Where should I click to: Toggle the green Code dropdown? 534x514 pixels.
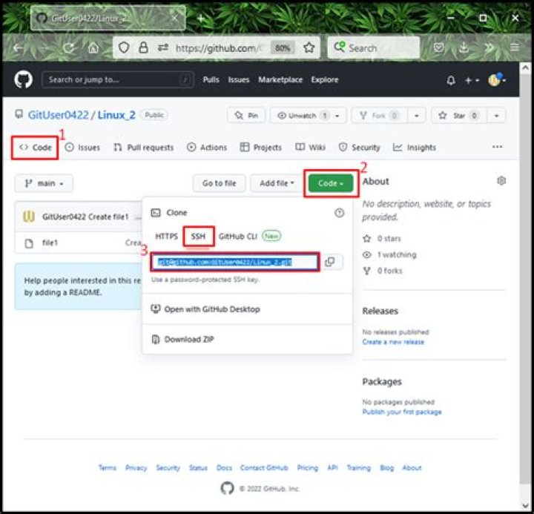pyautogui.click(x=331, y=183)
